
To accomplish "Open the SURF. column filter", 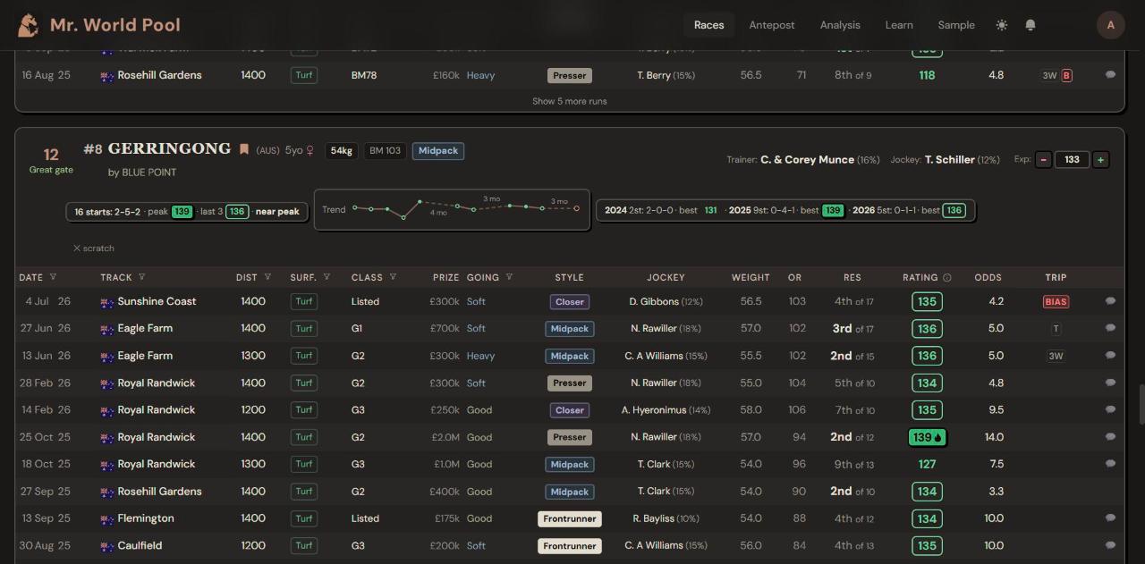I will 327,277.
